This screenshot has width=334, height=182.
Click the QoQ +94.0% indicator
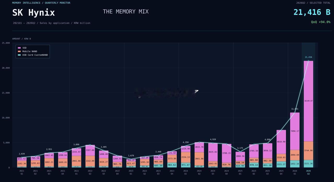(321, 22)
